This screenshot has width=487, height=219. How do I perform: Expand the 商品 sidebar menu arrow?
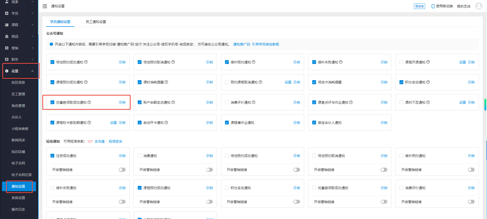tap(32, 36)
